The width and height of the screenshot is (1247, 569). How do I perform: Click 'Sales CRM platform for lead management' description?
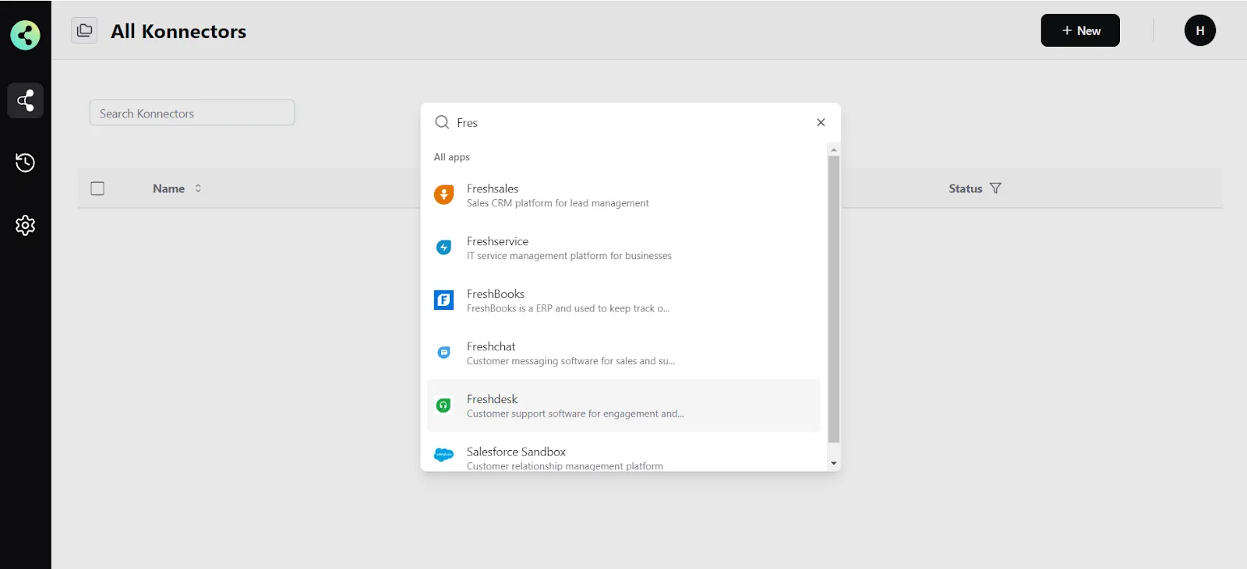(557, 203)
